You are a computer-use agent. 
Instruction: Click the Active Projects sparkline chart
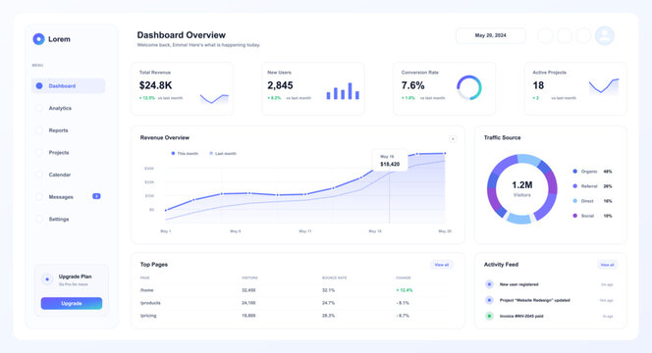pos(604,87)
